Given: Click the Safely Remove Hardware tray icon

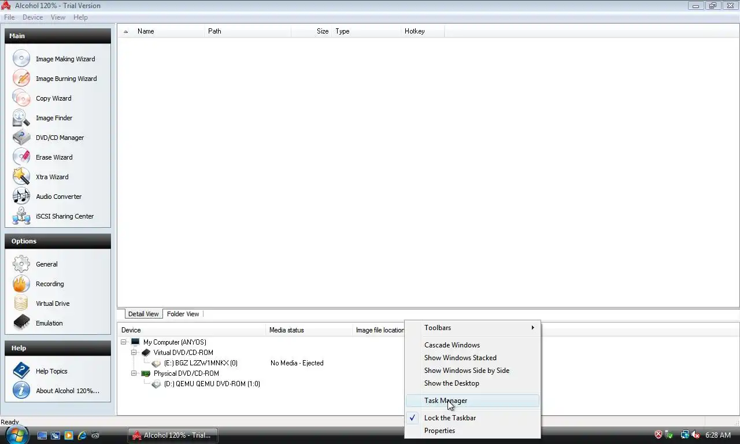Looking at the screenshot, I should point(669,435).
